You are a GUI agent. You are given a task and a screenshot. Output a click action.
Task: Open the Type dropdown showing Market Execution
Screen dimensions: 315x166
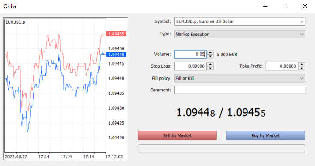pyautogui.click(x=240, y=34)
